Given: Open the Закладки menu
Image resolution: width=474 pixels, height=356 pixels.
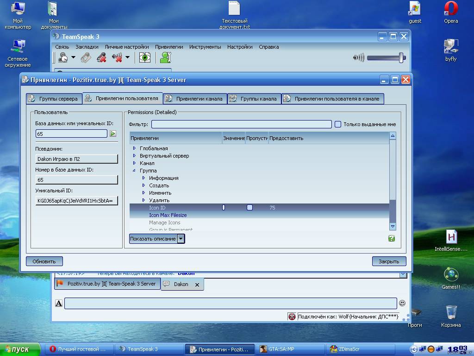Looking at the screenshot, I should tap(87, 47).
